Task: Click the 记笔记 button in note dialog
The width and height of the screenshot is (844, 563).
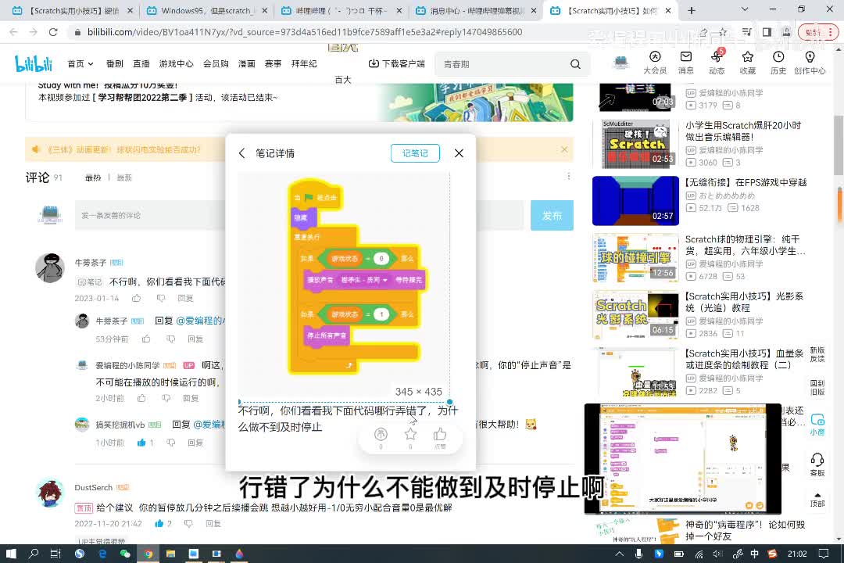Action: click(x=415, y=153)
